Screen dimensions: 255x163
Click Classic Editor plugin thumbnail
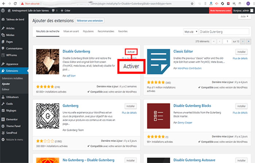158,62
